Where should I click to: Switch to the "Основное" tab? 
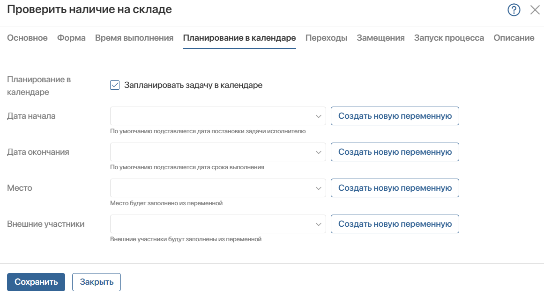tap(27, 38)
